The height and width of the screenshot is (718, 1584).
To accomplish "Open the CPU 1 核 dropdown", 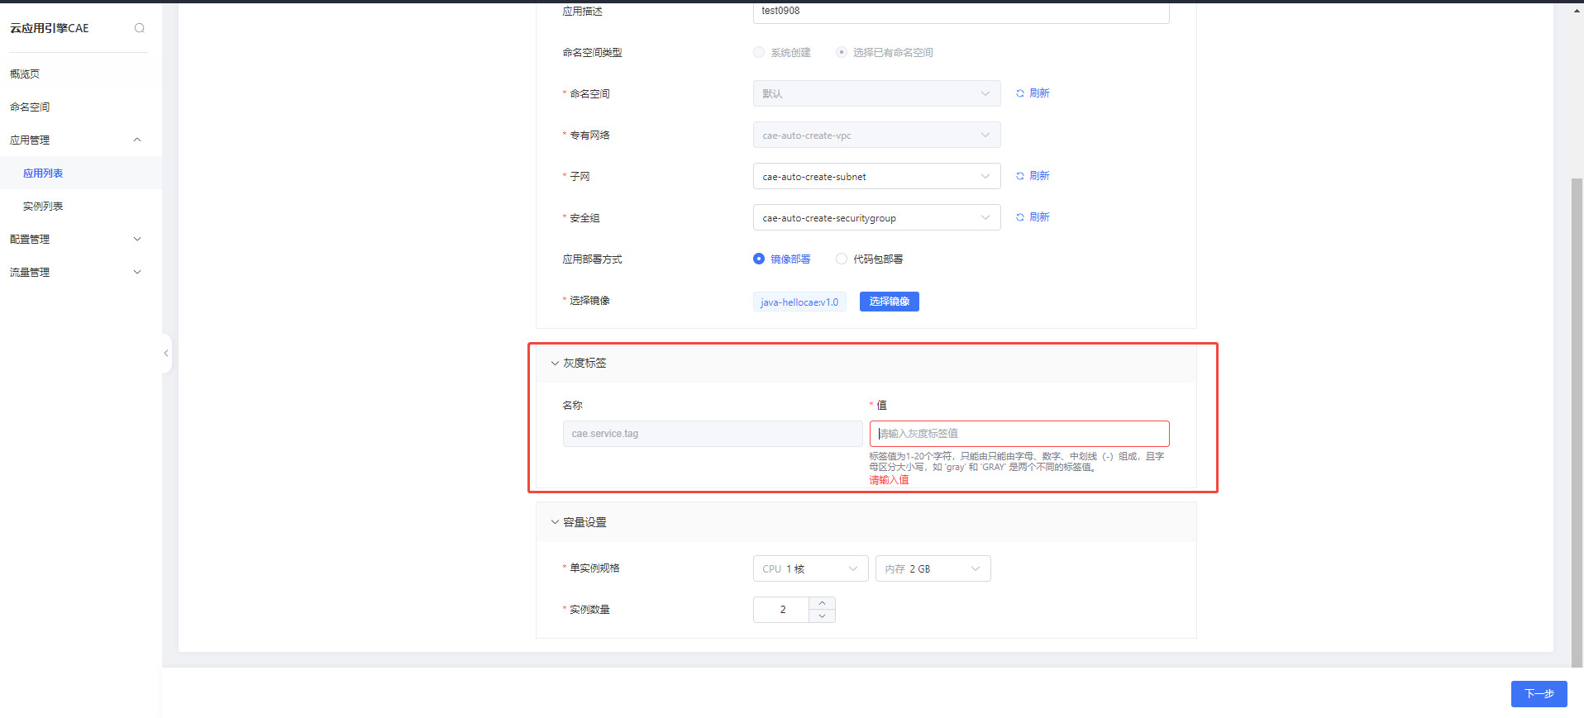I will (x=810, y=568).
